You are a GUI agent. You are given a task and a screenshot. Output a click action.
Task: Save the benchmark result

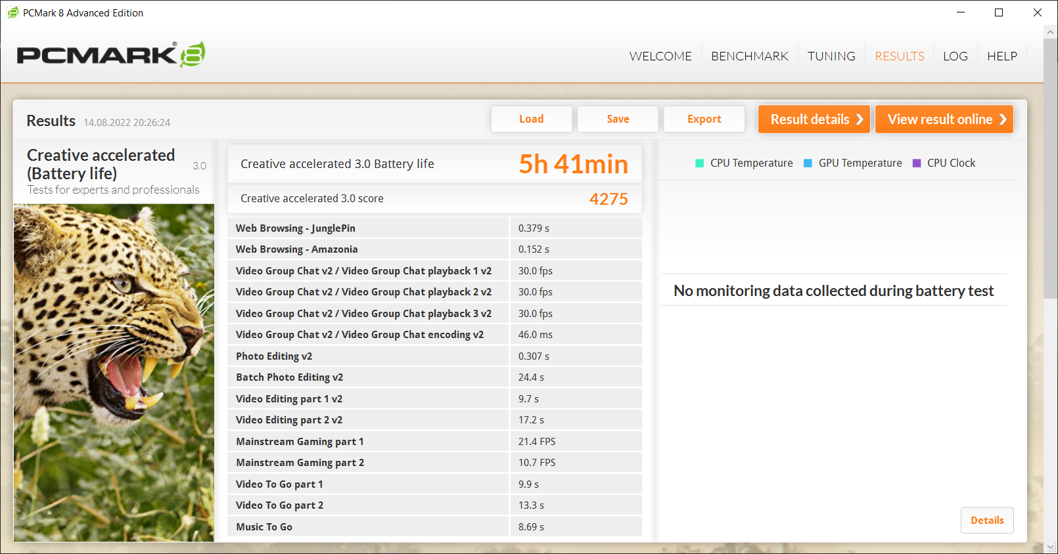tap(618, 119)
